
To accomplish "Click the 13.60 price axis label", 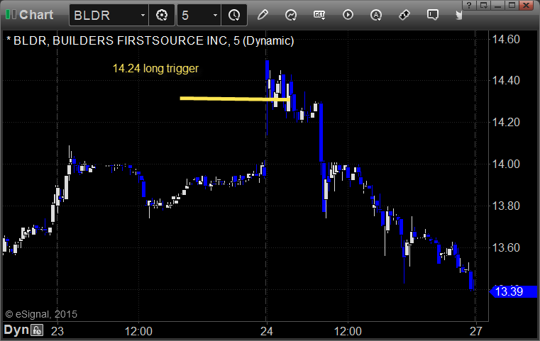I will tap(506, 247).
